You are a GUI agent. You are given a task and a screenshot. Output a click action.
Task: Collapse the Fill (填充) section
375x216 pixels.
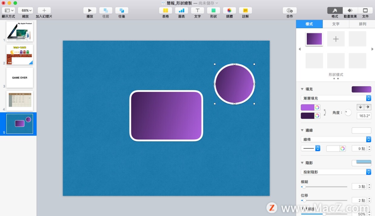(x=302, y=89)
